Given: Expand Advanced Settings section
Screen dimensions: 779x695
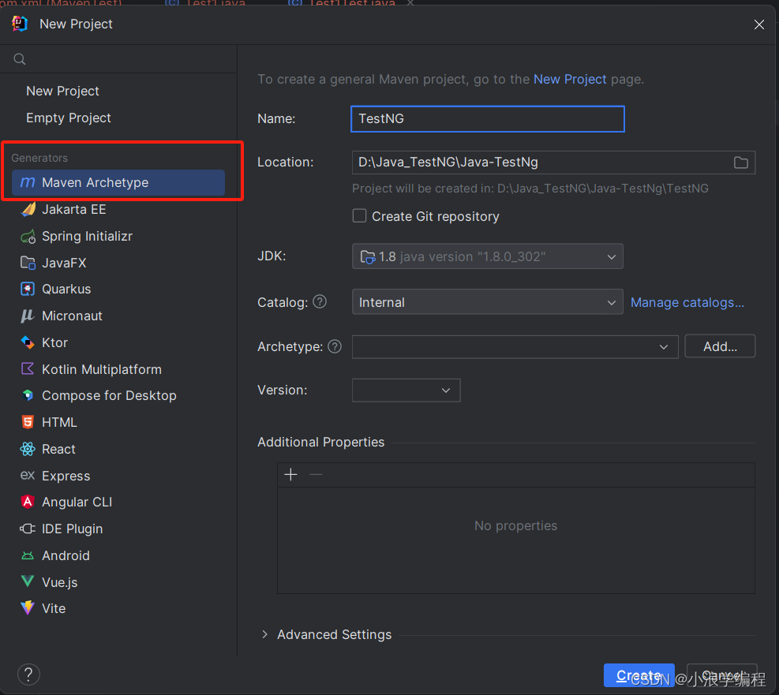Looking at the screenshot, I should [265, 634].
